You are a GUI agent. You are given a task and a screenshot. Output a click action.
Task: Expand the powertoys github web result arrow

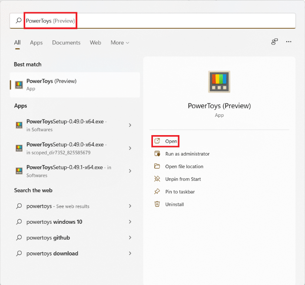coord(130,238)
